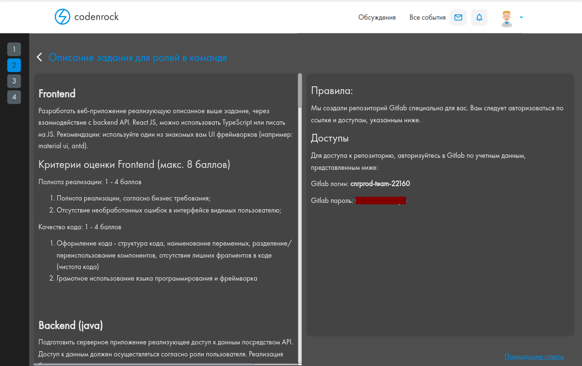Open "Описание задания для ролей в команде"
The image size is (582, 366).
click(138, 57)
